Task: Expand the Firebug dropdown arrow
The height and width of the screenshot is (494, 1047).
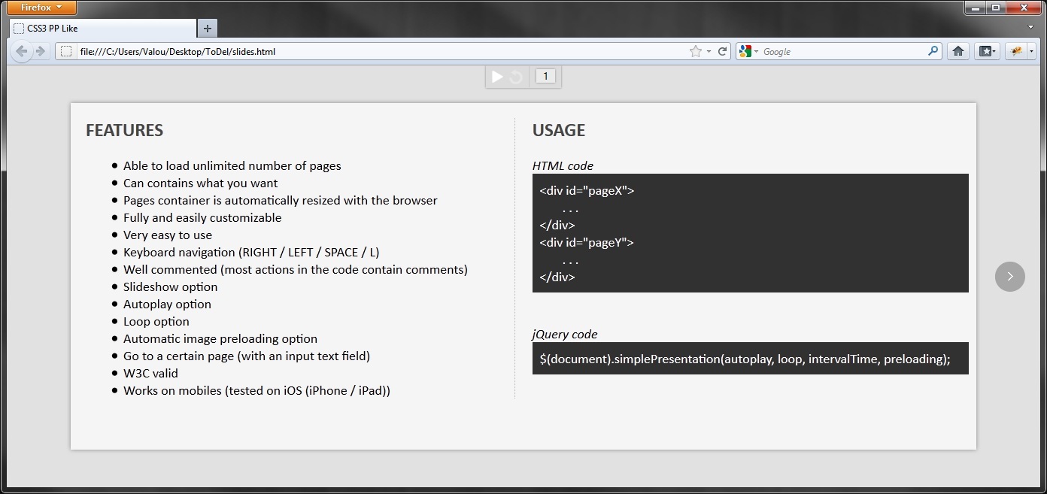Action: (1031, 52)
